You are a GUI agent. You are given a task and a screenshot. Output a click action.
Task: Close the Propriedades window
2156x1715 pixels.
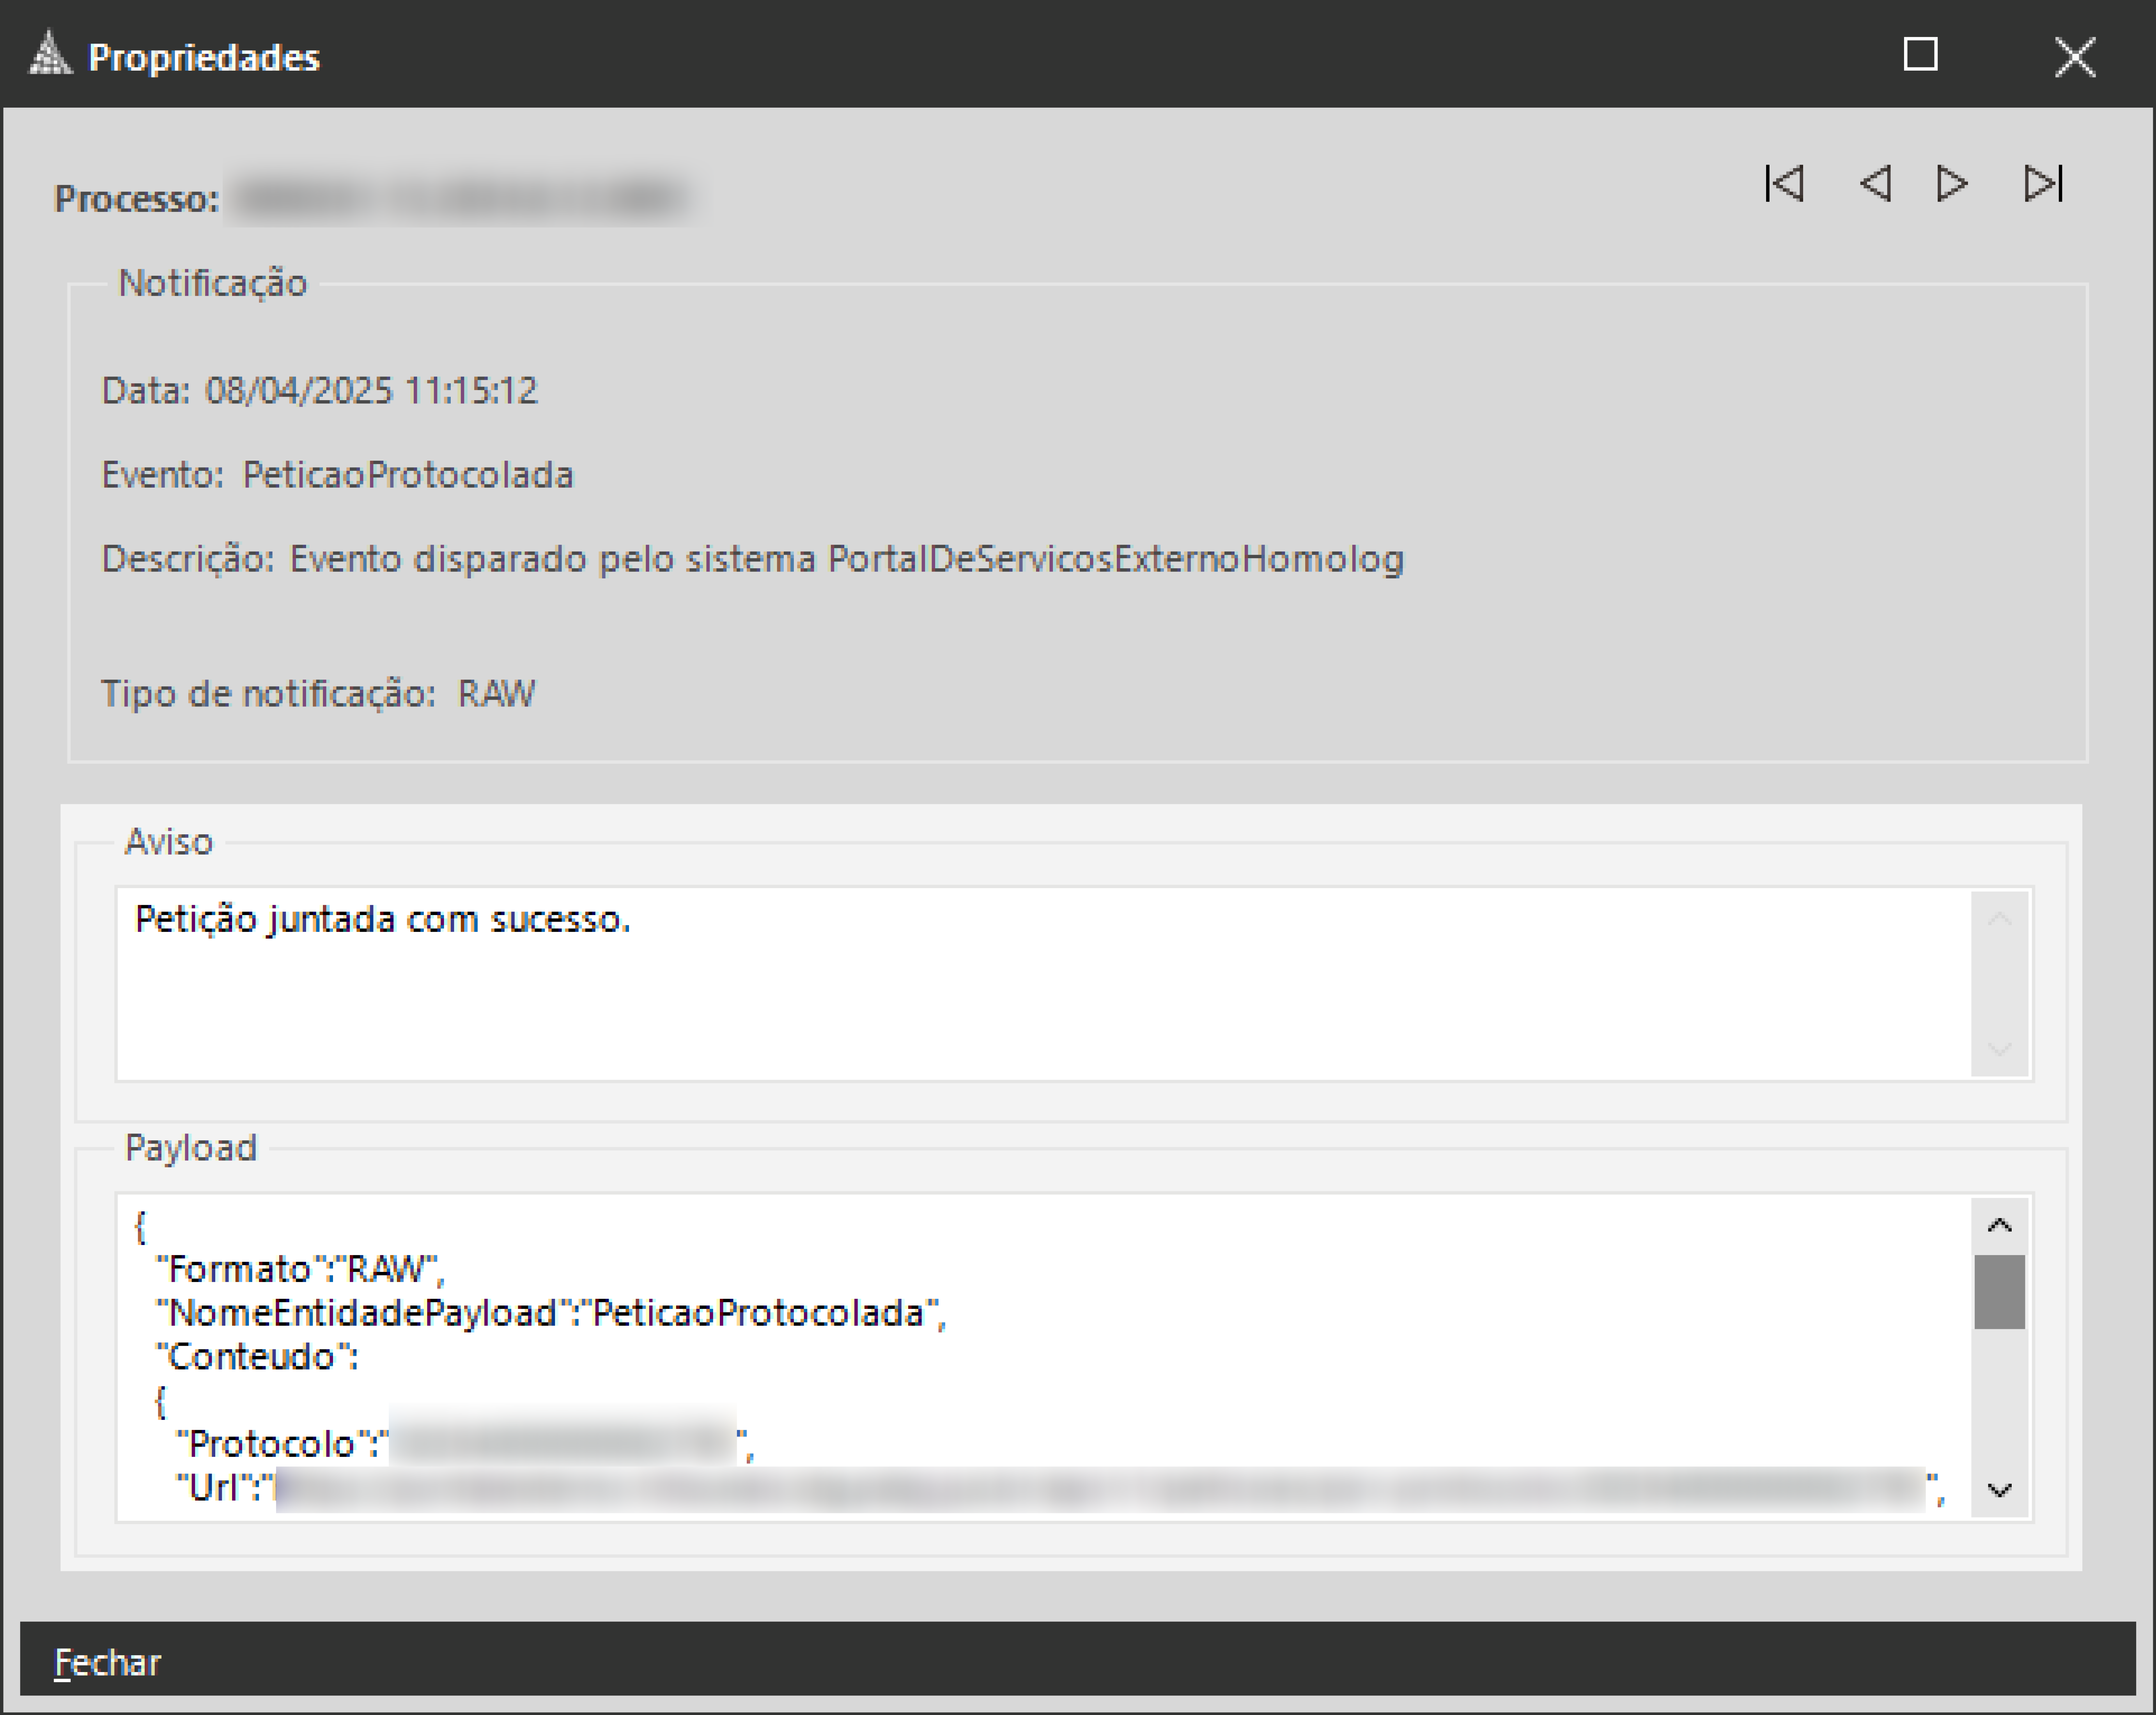pyautogui.click(x=2075, y=56)
